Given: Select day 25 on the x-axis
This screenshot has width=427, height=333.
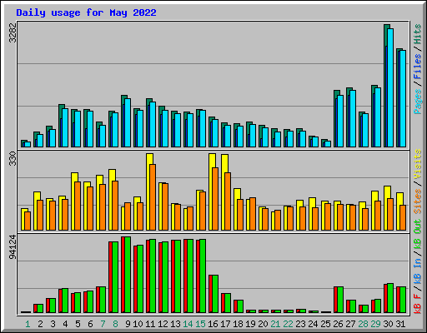Looking at the screenshot, I should coord(325,324).
